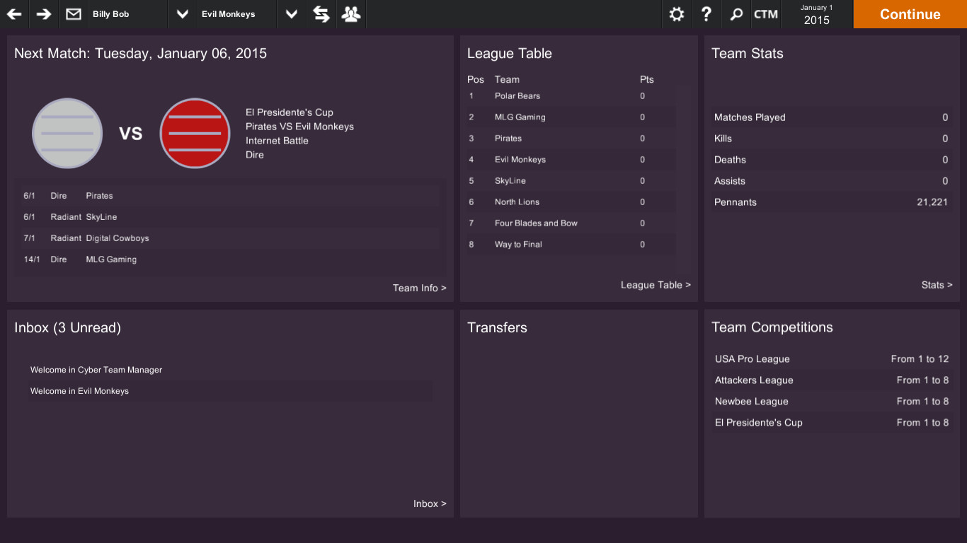Navigate back using the left arrow icon
This screenshot has width=967, height=543.
point(14,13)
